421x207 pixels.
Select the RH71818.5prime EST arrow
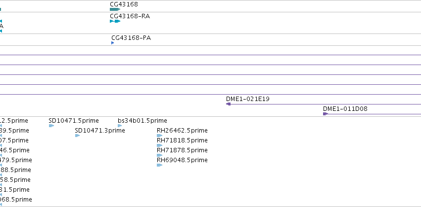click(x=159, y=145)
